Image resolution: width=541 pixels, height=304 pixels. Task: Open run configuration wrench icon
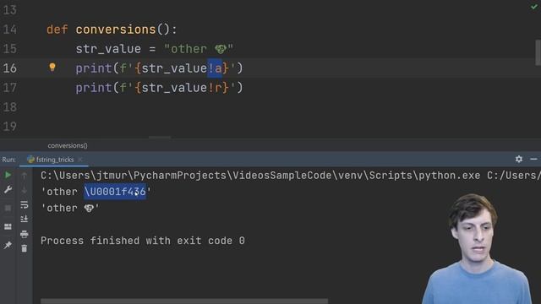(8, 189)
